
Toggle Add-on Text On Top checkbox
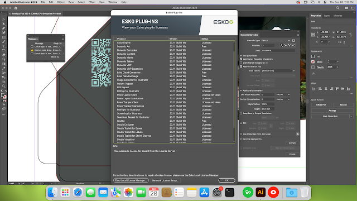pyautogui.click(x=241, y=66)
